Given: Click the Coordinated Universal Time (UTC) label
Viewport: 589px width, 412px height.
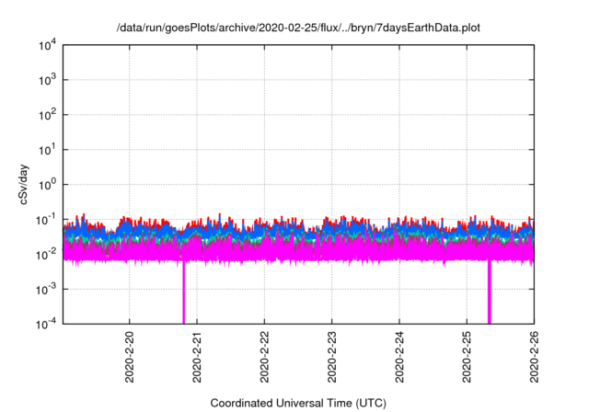Looking at the screenshot, I should click(x=298, y=403).
